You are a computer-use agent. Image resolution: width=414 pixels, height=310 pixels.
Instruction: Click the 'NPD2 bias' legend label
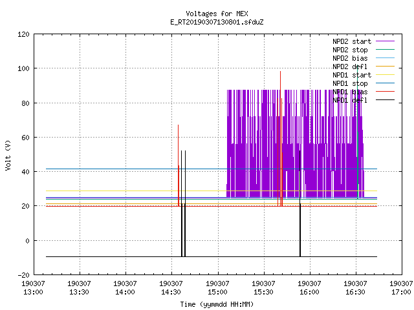350,58
